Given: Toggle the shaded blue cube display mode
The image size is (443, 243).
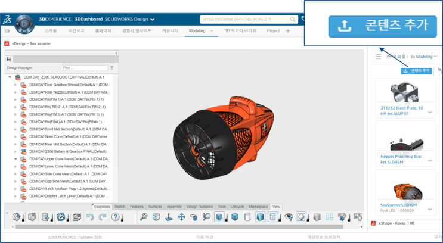Looking at the screenshot, I should click(x=260, y=217).
